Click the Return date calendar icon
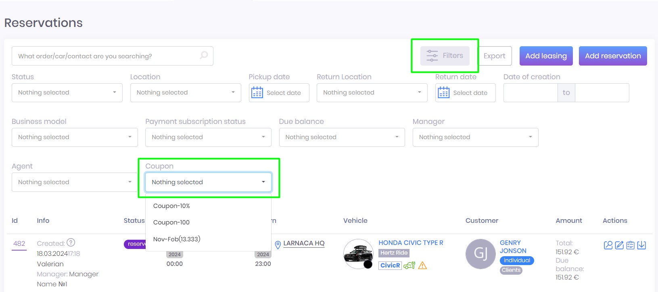This screenshot has height=292, width=658. tap(443, 93)
